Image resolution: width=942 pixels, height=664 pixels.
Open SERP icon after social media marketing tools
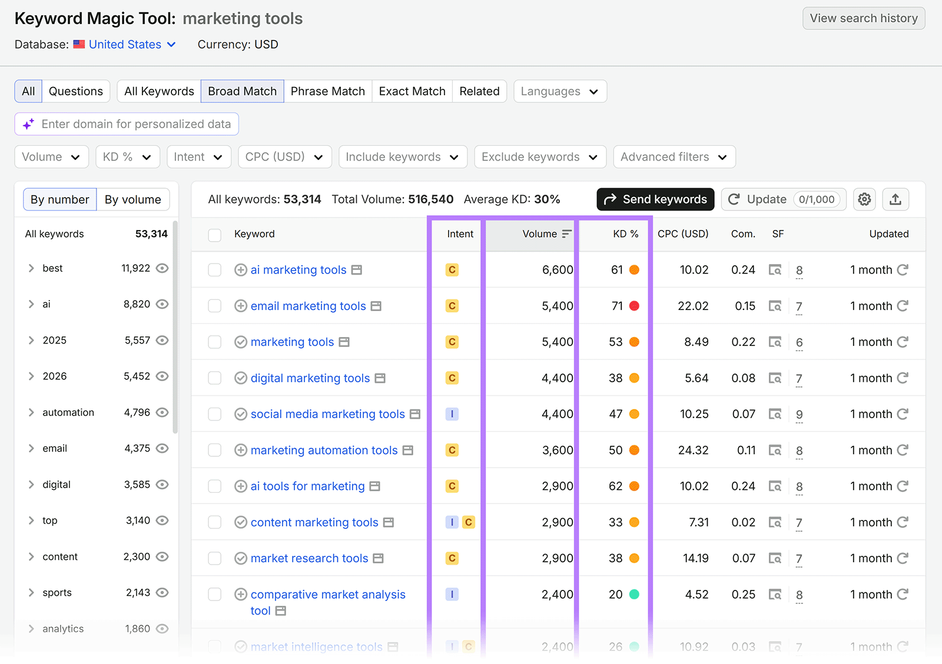coord(415,414)
